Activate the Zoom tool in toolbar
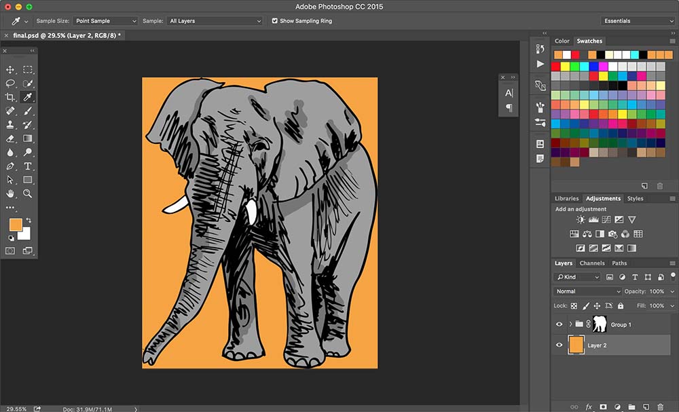Screen dimensions: 679x412 coord(28,193)
